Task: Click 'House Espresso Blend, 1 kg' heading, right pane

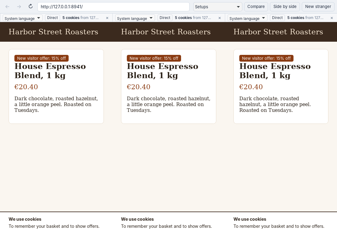Action: click(x=275, y=71)
